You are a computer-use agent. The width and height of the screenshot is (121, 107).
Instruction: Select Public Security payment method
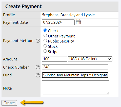tap(45, 41)
